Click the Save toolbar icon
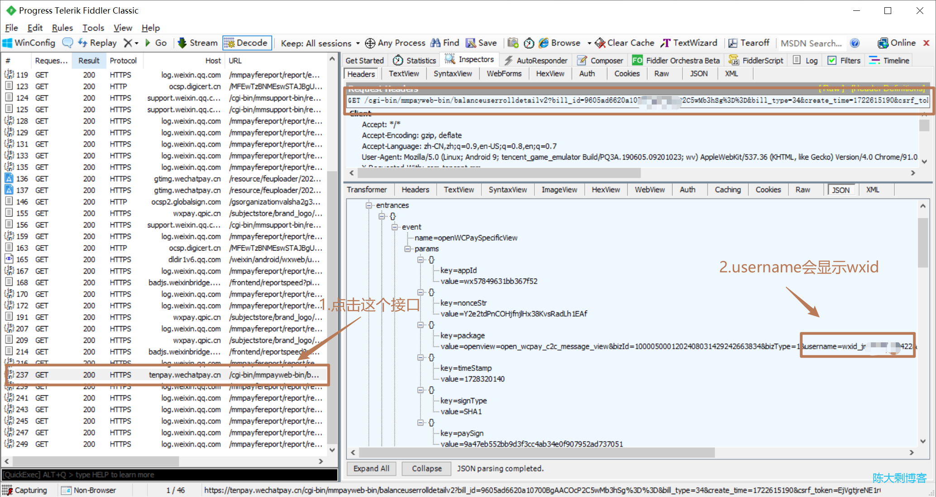 (481, 43)
